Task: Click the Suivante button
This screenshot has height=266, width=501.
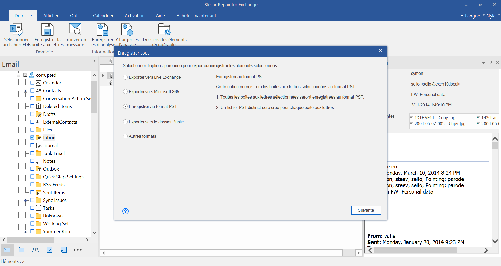Action: coord(366,210)
